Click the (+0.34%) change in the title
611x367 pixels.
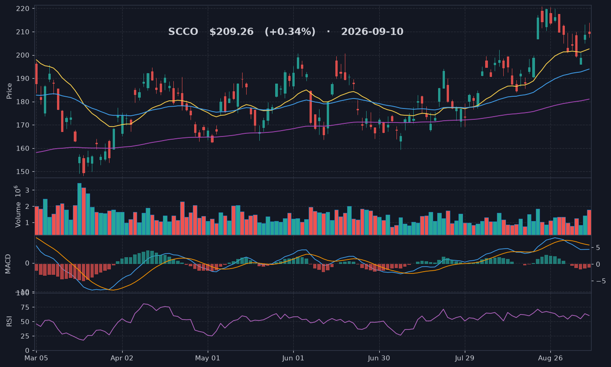tap(290, 32)
